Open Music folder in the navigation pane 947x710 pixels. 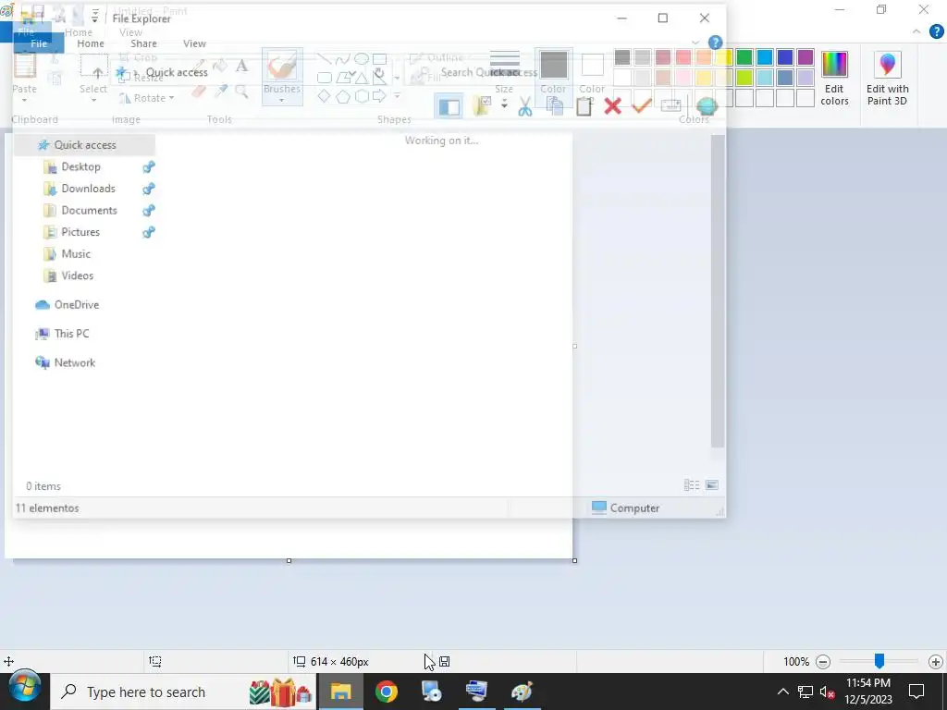pos(76,253)
